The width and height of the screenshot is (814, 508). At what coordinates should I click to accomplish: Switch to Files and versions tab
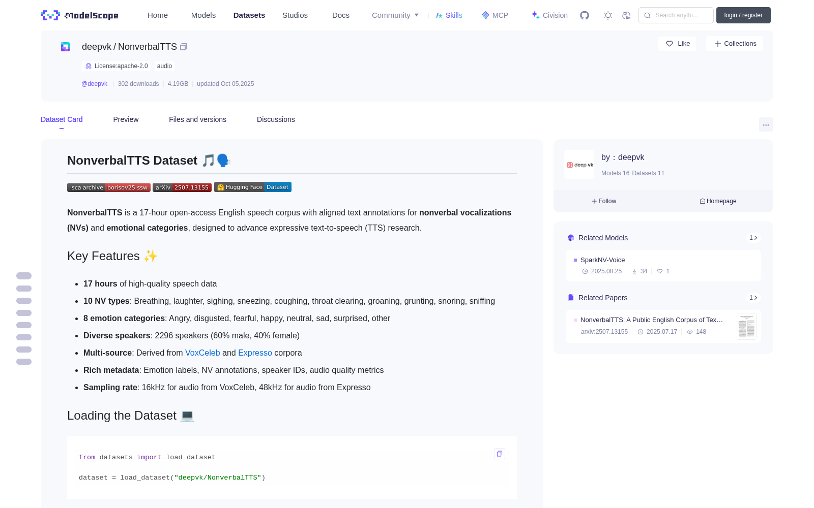(x=197, y=119)
